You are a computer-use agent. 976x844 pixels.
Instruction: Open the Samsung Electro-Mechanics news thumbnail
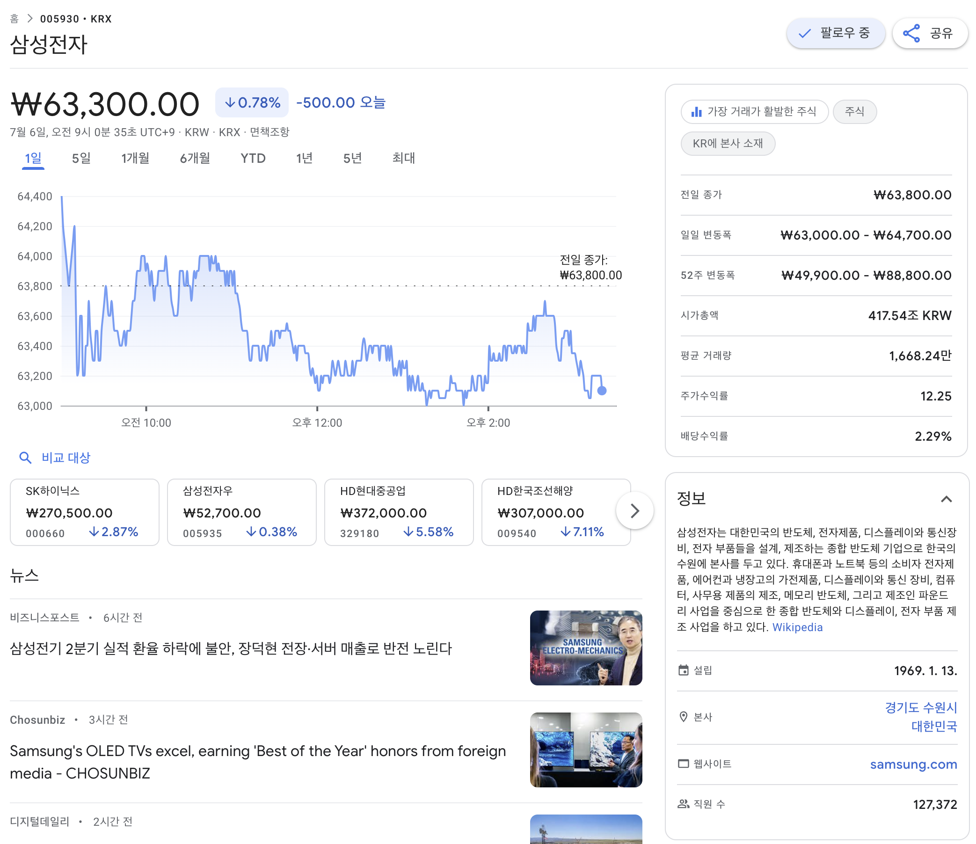(x=586, y=648)
